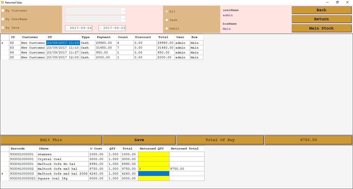Open Main Stock
The height and width of the screenshot is (189, 353).
321,28
